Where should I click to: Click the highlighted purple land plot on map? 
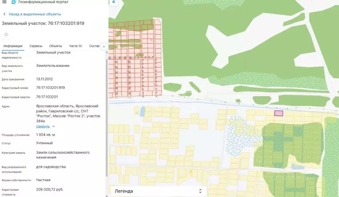click(x=279, y=113)
